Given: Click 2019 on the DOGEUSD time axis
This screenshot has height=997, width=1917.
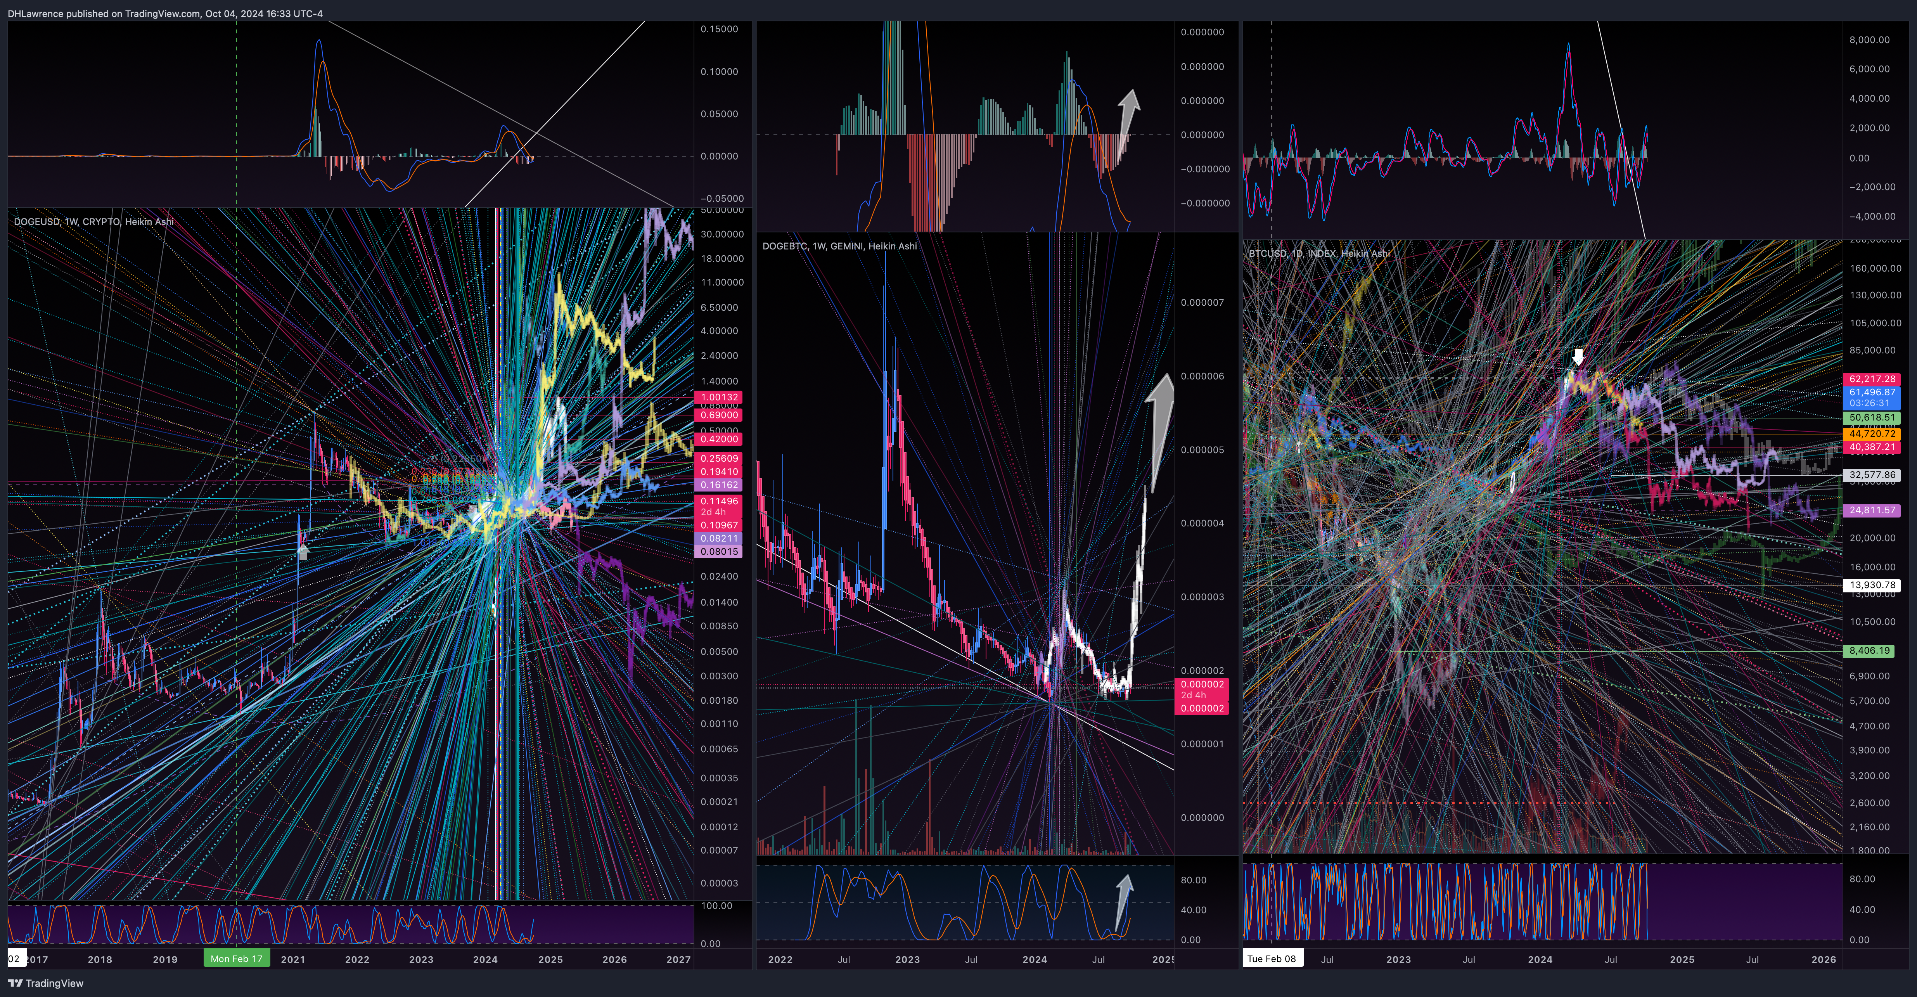Looking at the screenshot, I should point(165,960).
